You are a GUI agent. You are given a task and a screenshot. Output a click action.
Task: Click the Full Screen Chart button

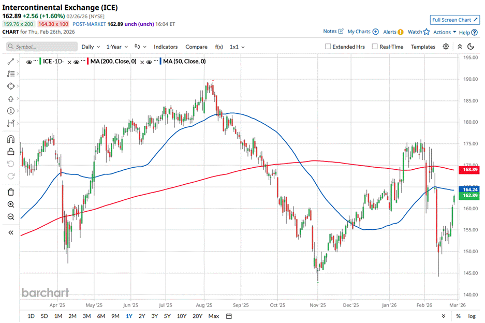(453, 20)
